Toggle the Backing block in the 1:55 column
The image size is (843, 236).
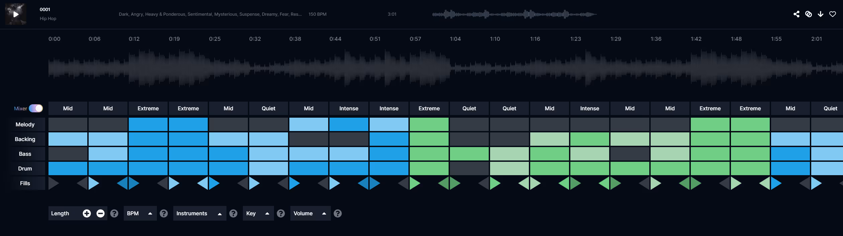(x=790, y=139)
